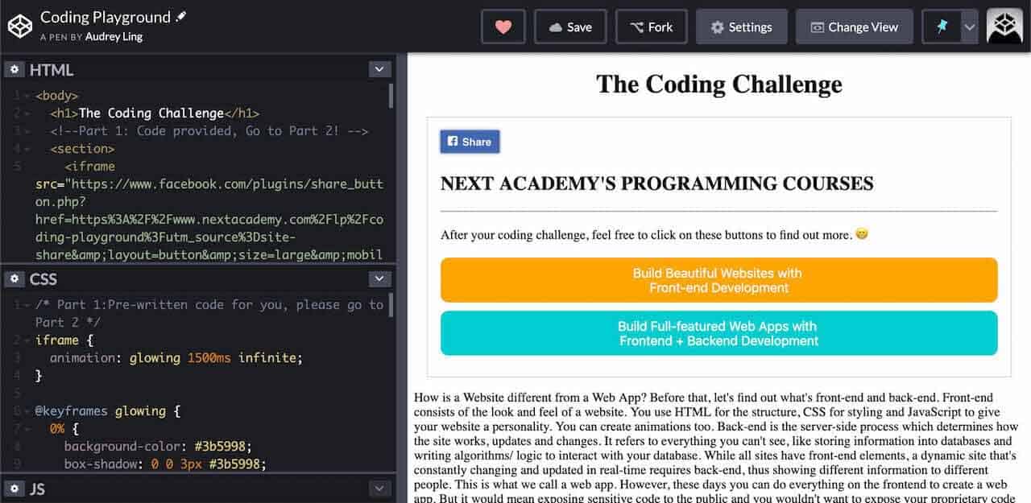Expand the HTML panel dropdown arrow
Image resolution: width=1031 pixels, height=503 pixels.
(x=379, y=70)
